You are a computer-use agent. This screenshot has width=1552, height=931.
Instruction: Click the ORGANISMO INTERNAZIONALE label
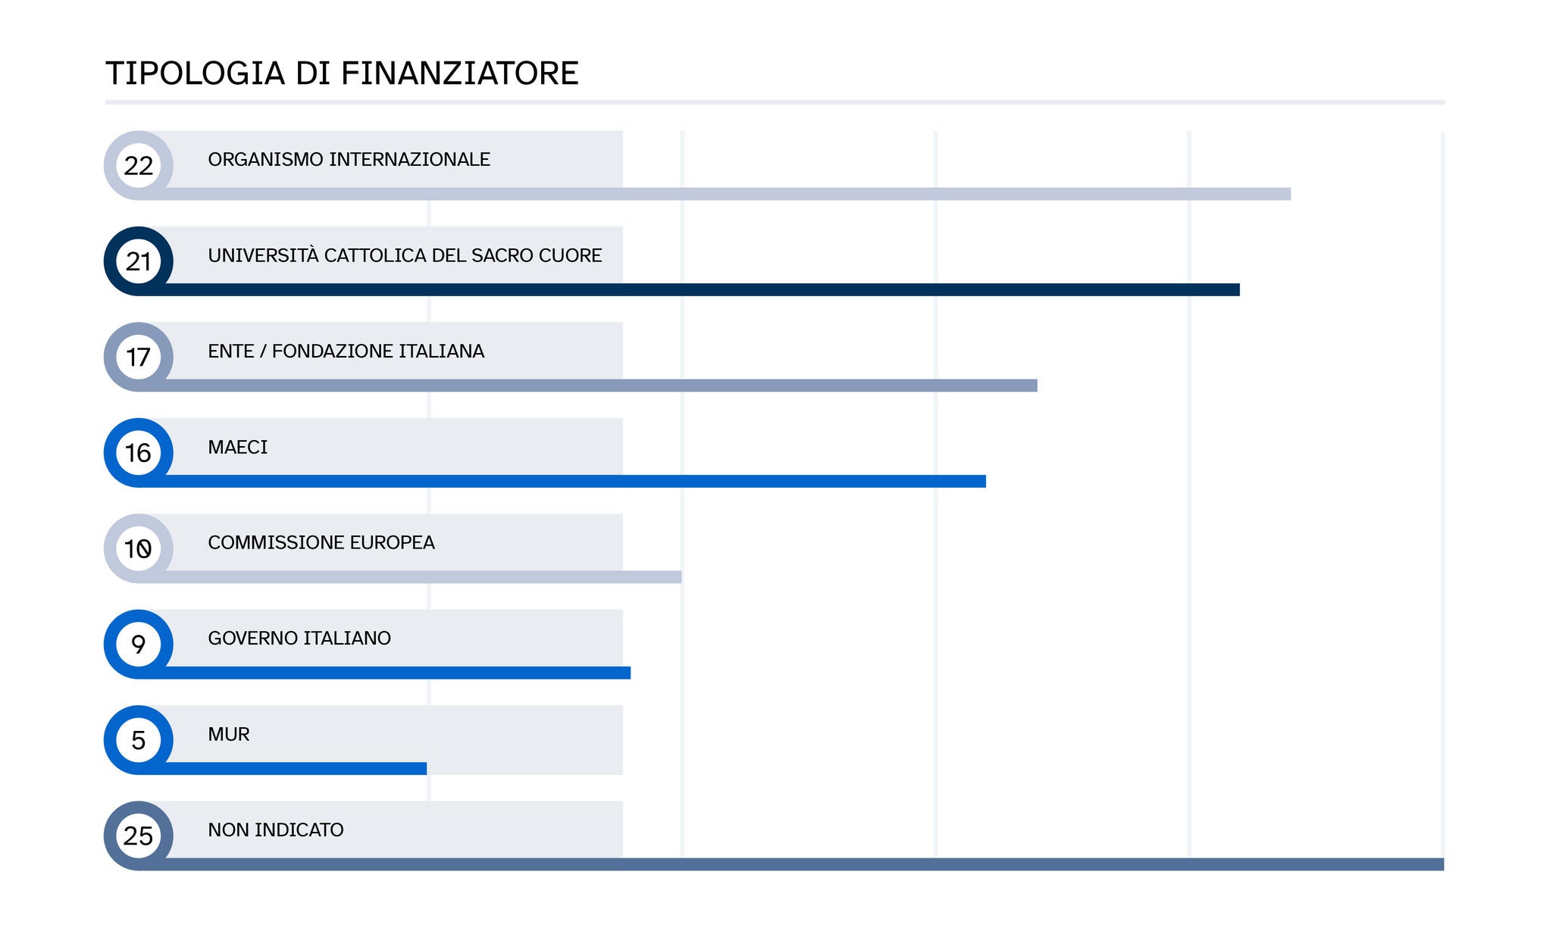(349, 160)
